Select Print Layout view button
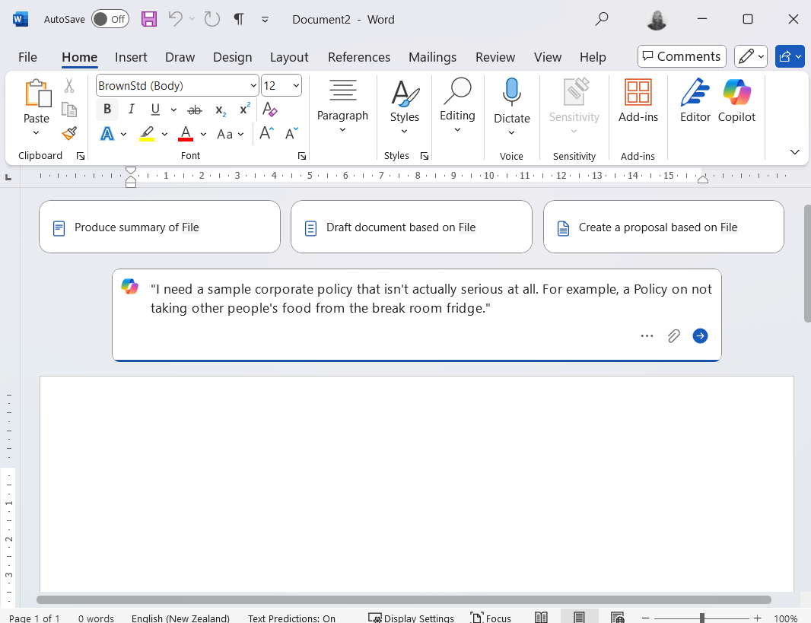The height and width of the screenshot is (623, 811). coord(579,618)
